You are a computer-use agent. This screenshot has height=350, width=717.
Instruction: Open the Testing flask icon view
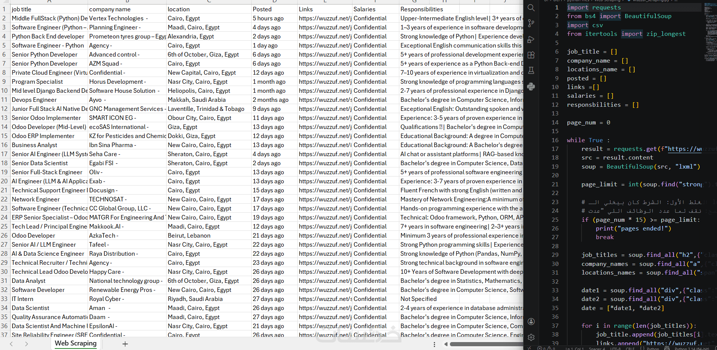pyautogui.click(x=531, y=71)
